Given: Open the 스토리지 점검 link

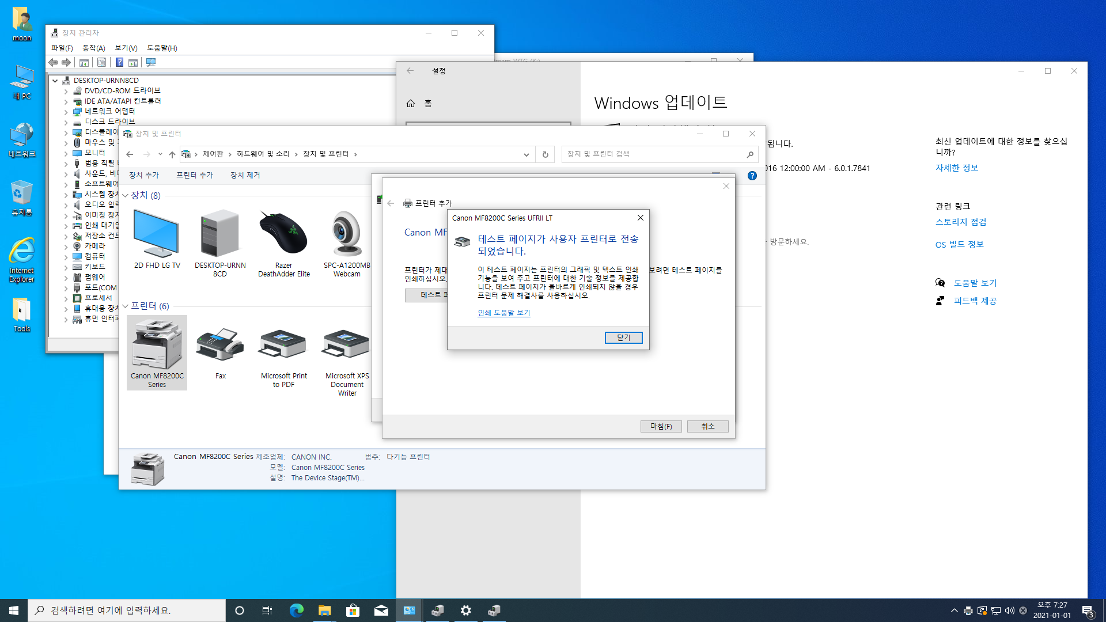Looking at the screenshot, I should (x=961, y=222).
